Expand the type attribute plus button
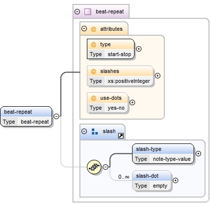Image resolution: width=210 pixels, height=203 pixels. (x=139, y=49)
